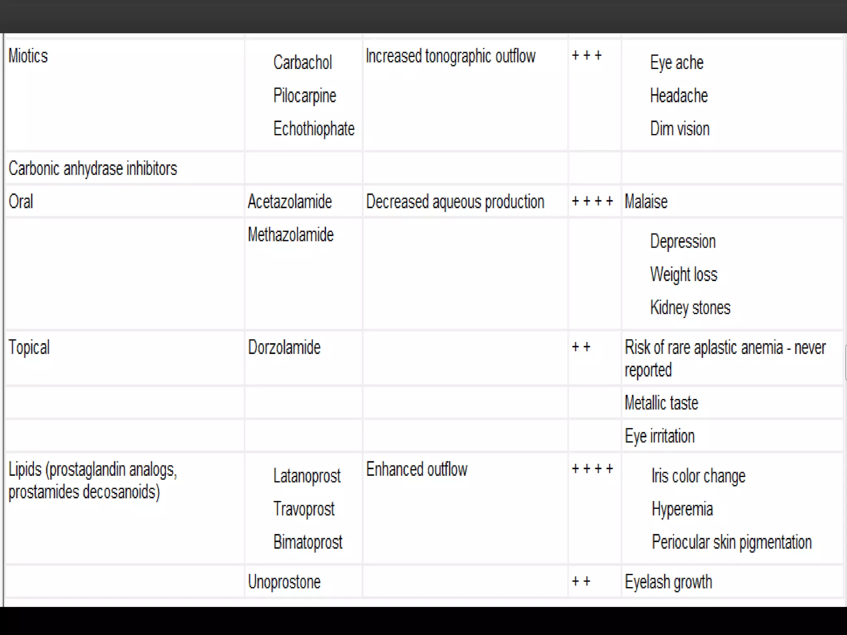Select the Eye irritation cell

point(732,436)
